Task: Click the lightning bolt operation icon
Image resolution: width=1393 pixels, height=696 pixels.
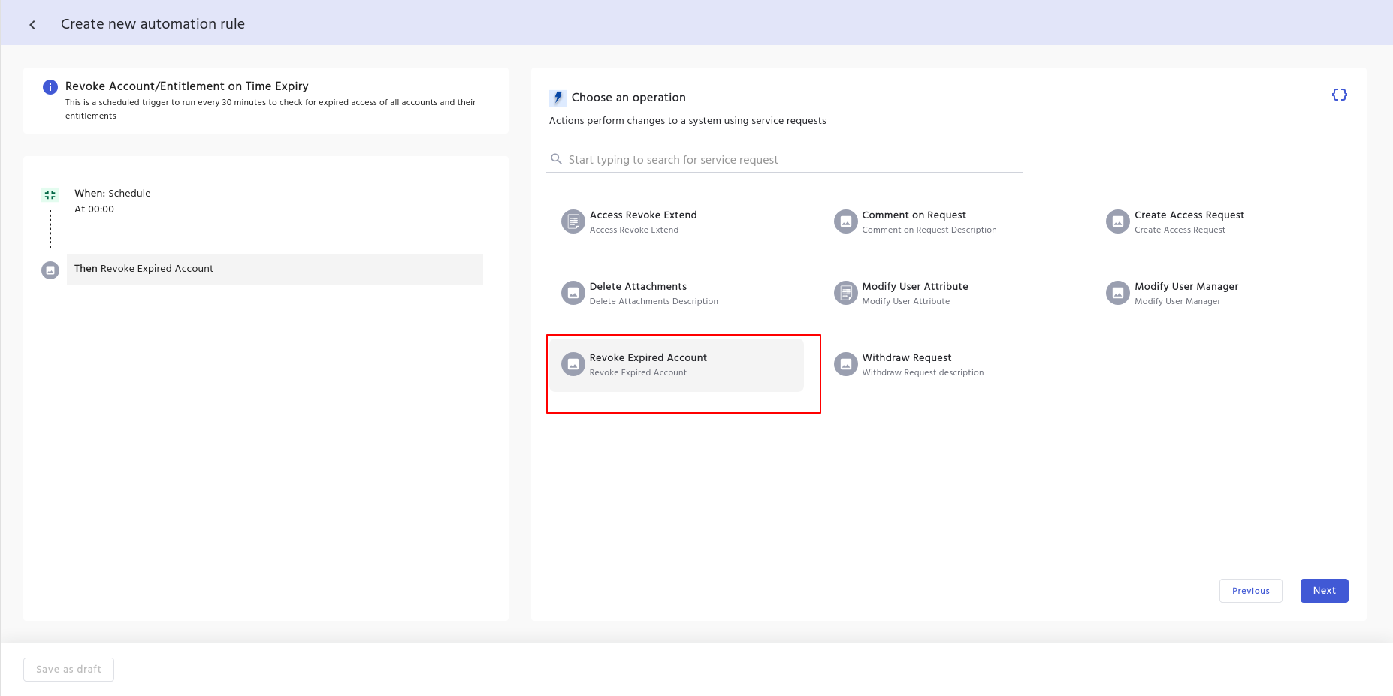Action: click(558, 98)
